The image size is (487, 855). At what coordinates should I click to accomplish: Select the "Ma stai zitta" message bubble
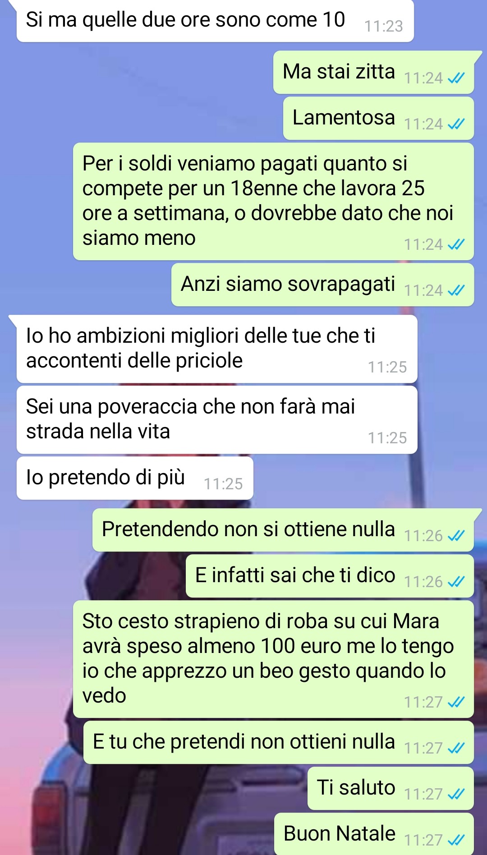click(x=374, y=72)
